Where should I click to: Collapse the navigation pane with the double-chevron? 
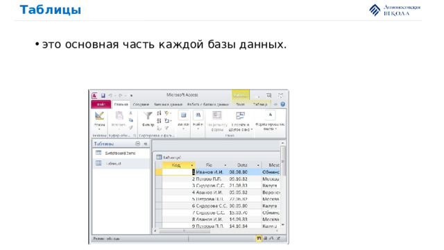[x=146, y=144]
